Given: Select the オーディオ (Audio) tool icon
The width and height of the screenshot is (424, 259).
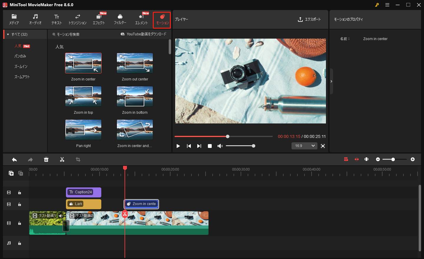Looking at the screenshot, I should tap(35, 19).
